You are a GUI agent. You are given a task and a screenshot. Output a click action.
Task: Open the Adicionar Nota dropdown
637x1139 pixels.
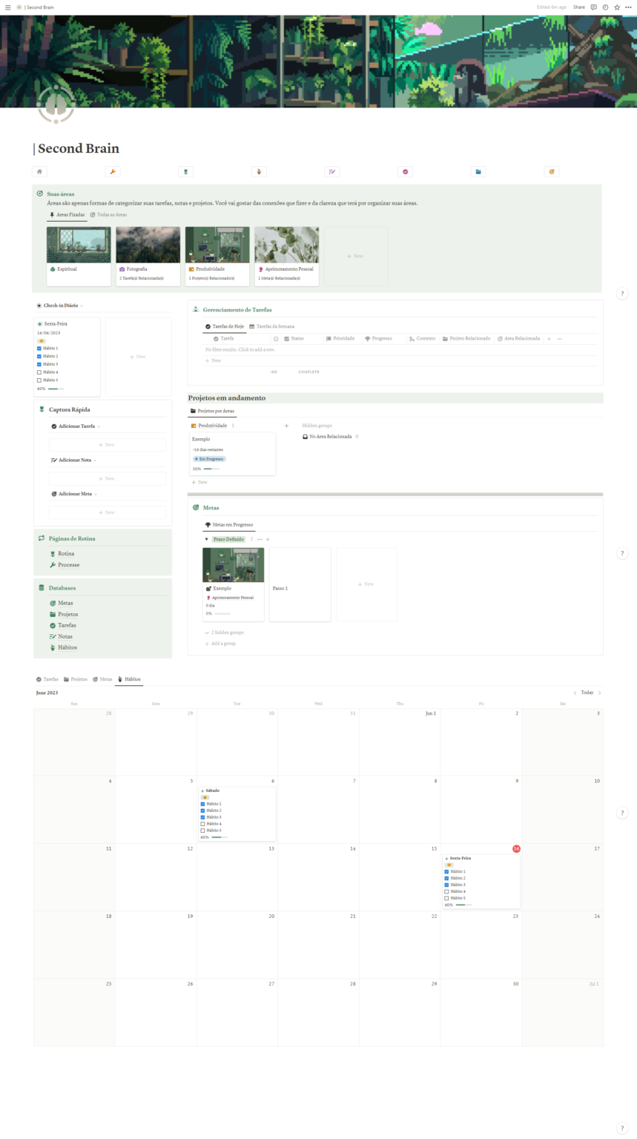click(x=96, y=460)
